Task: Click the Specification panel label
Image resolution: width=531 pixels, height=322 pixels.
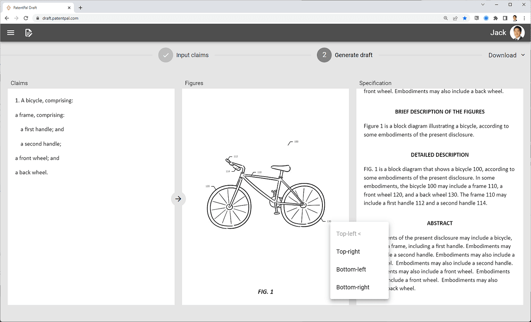Action: point(375,83)
